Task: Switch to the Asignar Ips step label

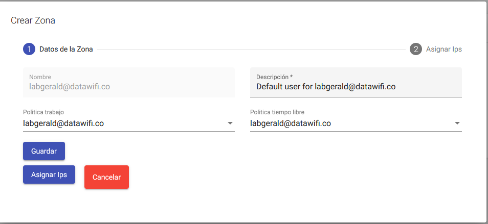Action: [x=443, y=49]
